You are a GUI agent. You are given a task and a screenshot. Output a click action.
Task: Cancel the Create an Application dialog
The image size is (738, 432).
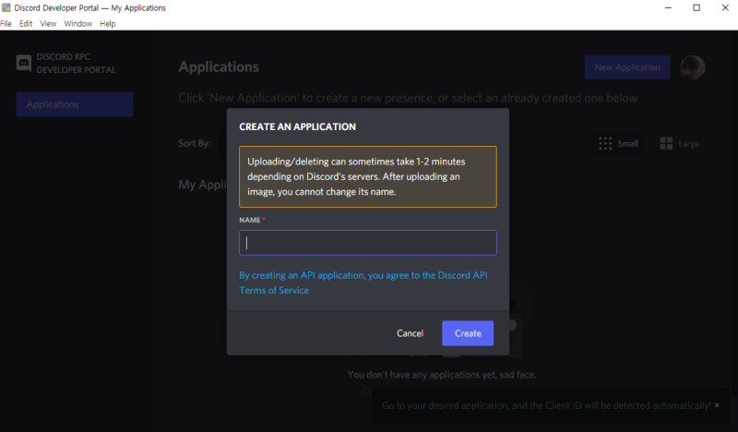click(410, 333)
